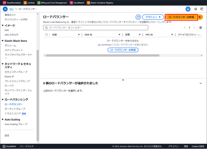Screen dimensions: 207x149
Task: Select ロードバランサー link in sidebar
Action: tap(14, 104)
